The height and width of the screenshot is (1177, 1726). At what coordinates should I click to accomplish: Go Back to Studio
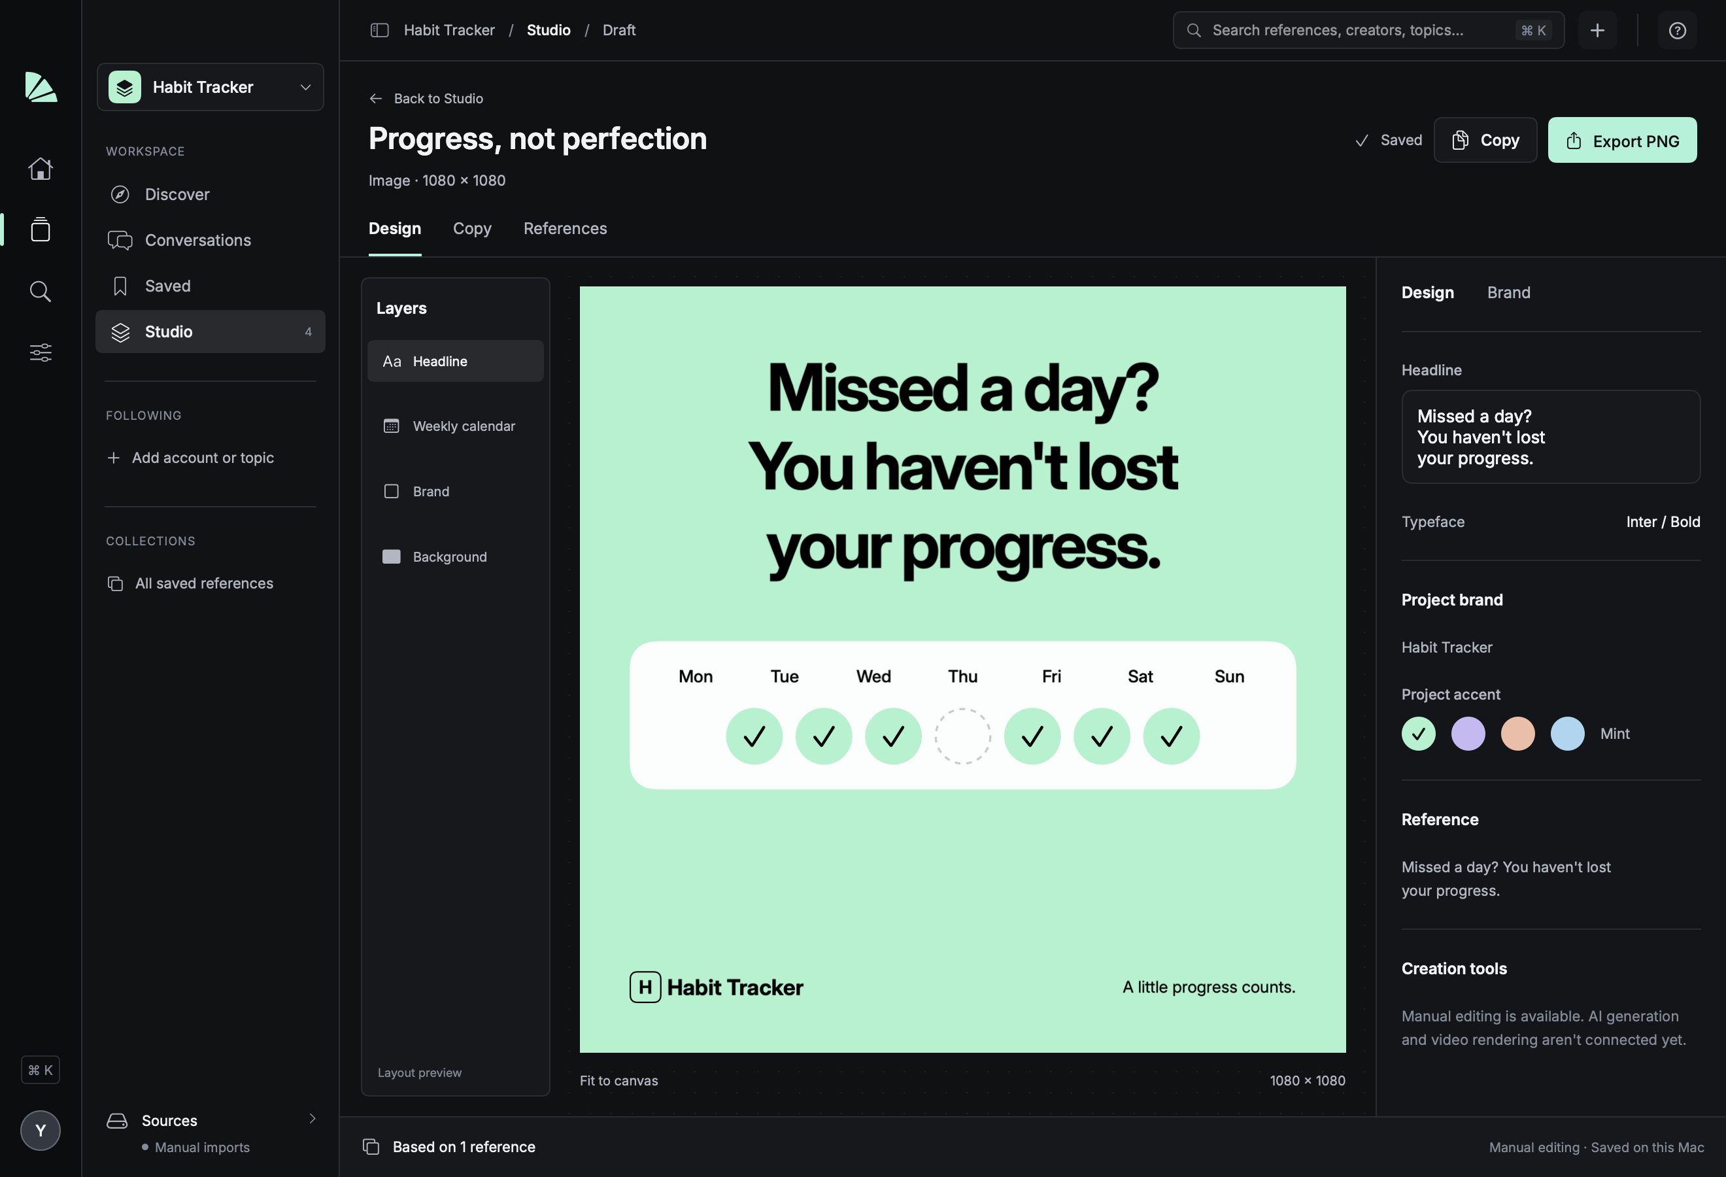pyautogui.click(x=426, y=99)
